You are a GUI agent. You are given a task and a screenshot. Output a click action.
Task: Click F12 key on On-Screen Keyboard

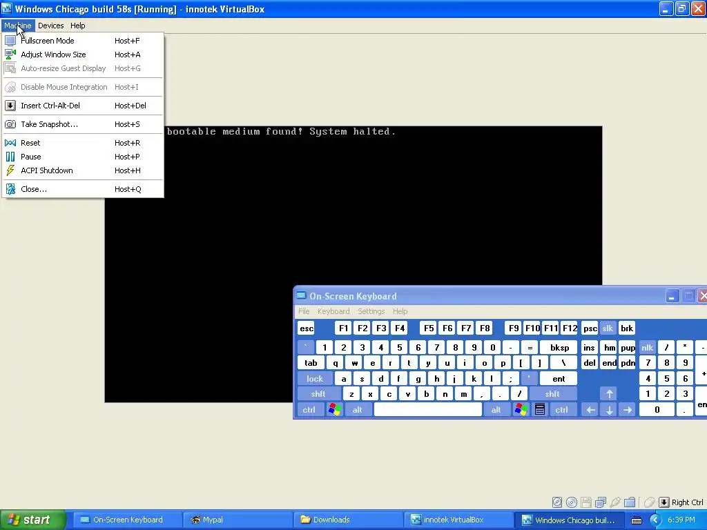570,328
